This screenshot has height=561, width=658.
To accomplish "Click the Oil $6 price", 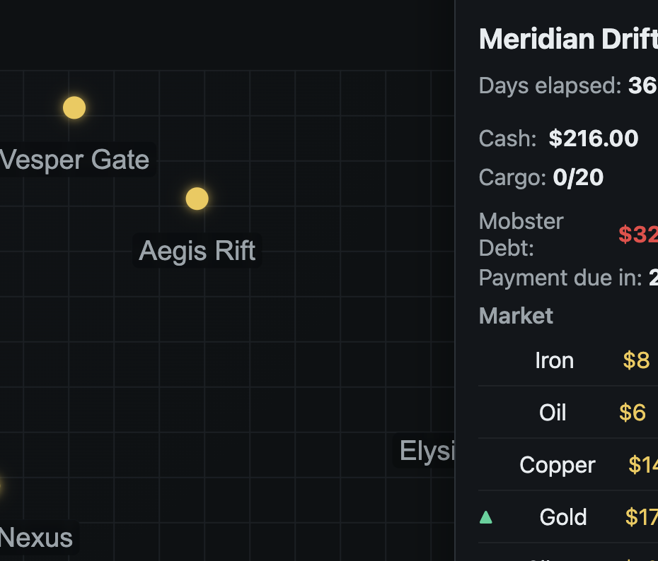I will point(633,413).
